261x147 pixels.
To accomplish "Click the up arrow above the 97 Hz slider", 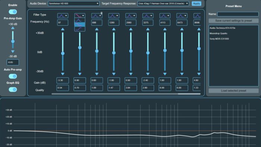I will (x=63, y=29).
